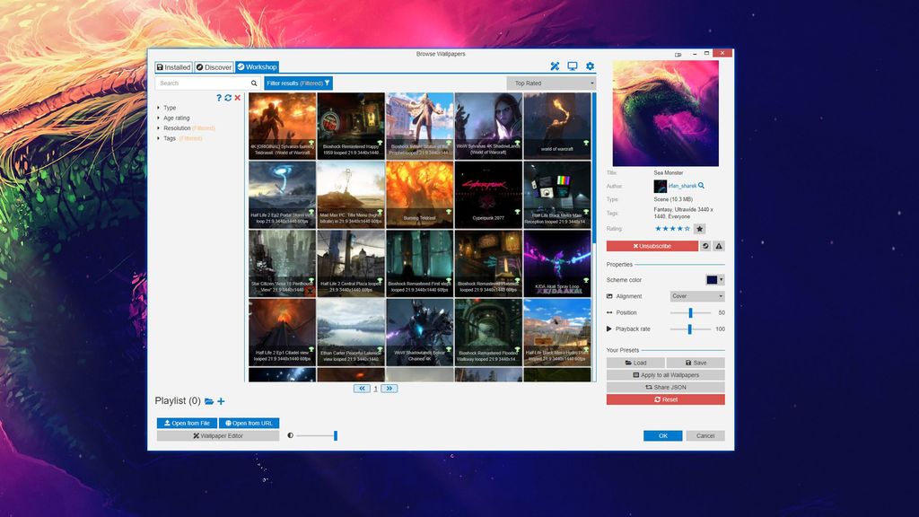Select Ethan Carter Peaceful Lakeside thumbnail

[x=351, y=332]
